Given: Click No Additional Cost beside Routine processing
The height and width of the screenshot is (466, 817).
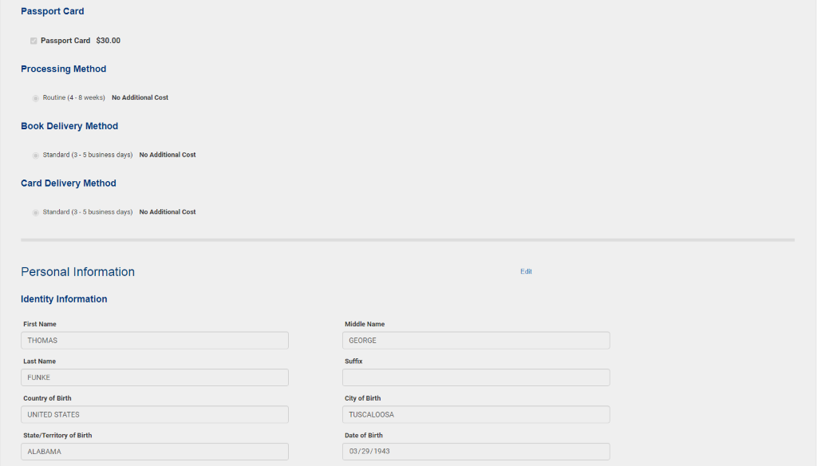Looking at the screenshot, I should [x=140, y=97].
